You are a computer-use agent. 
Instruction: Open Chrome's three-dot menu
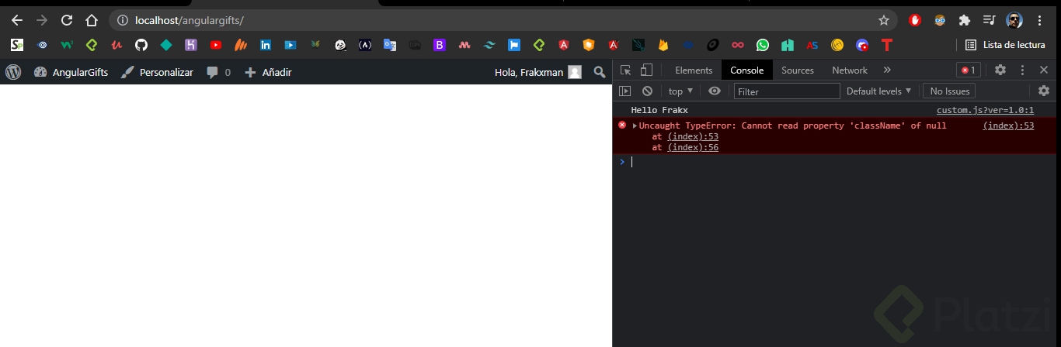coord(1040,20)
